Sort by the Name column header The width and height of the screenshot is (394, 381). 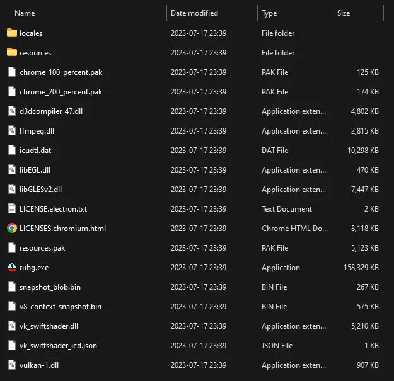pyautogui.click(x=25, y=13)
